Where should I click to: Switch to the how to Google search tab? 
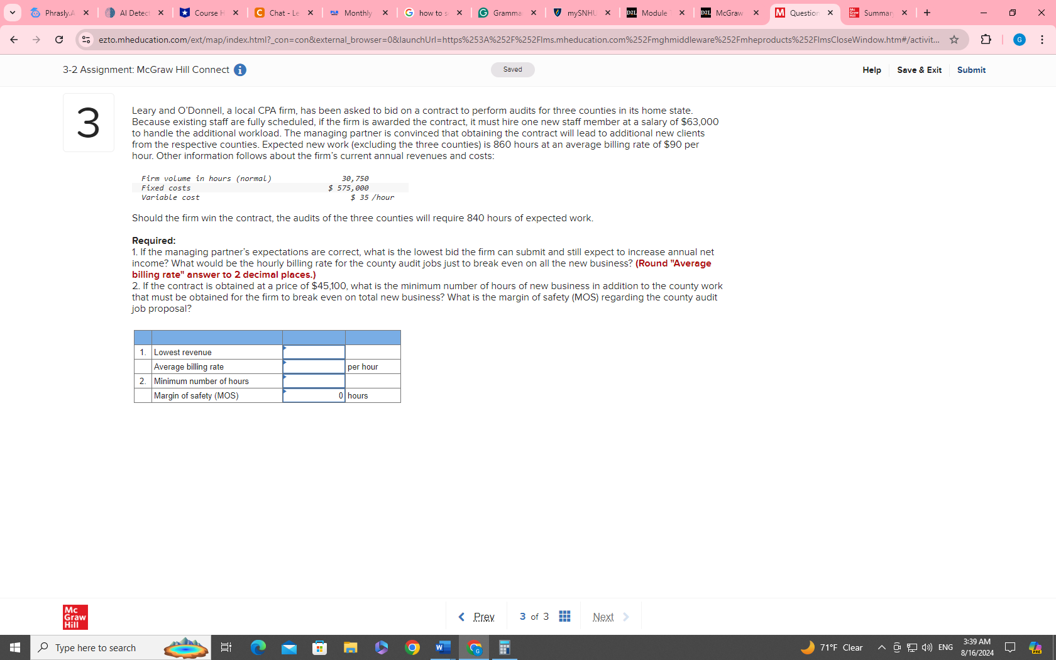coord(433,13)
